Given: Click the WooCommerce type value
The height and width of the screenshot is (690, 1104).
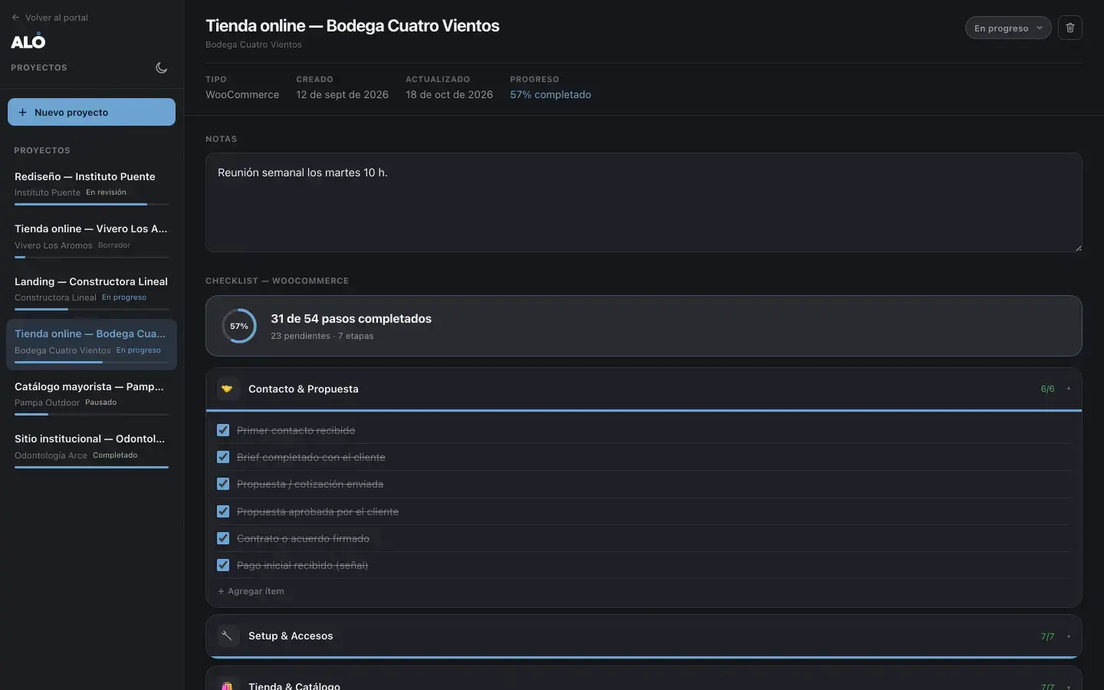Looking at the screenshot, I should 242,94.
